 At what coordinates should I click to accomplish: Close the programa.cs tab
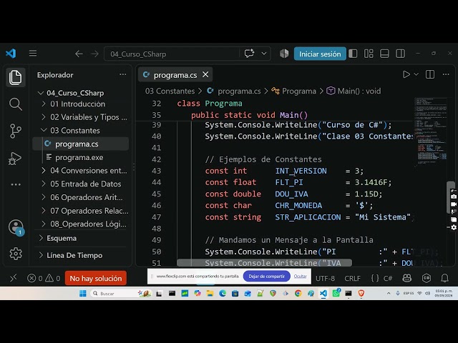point(205,74)
